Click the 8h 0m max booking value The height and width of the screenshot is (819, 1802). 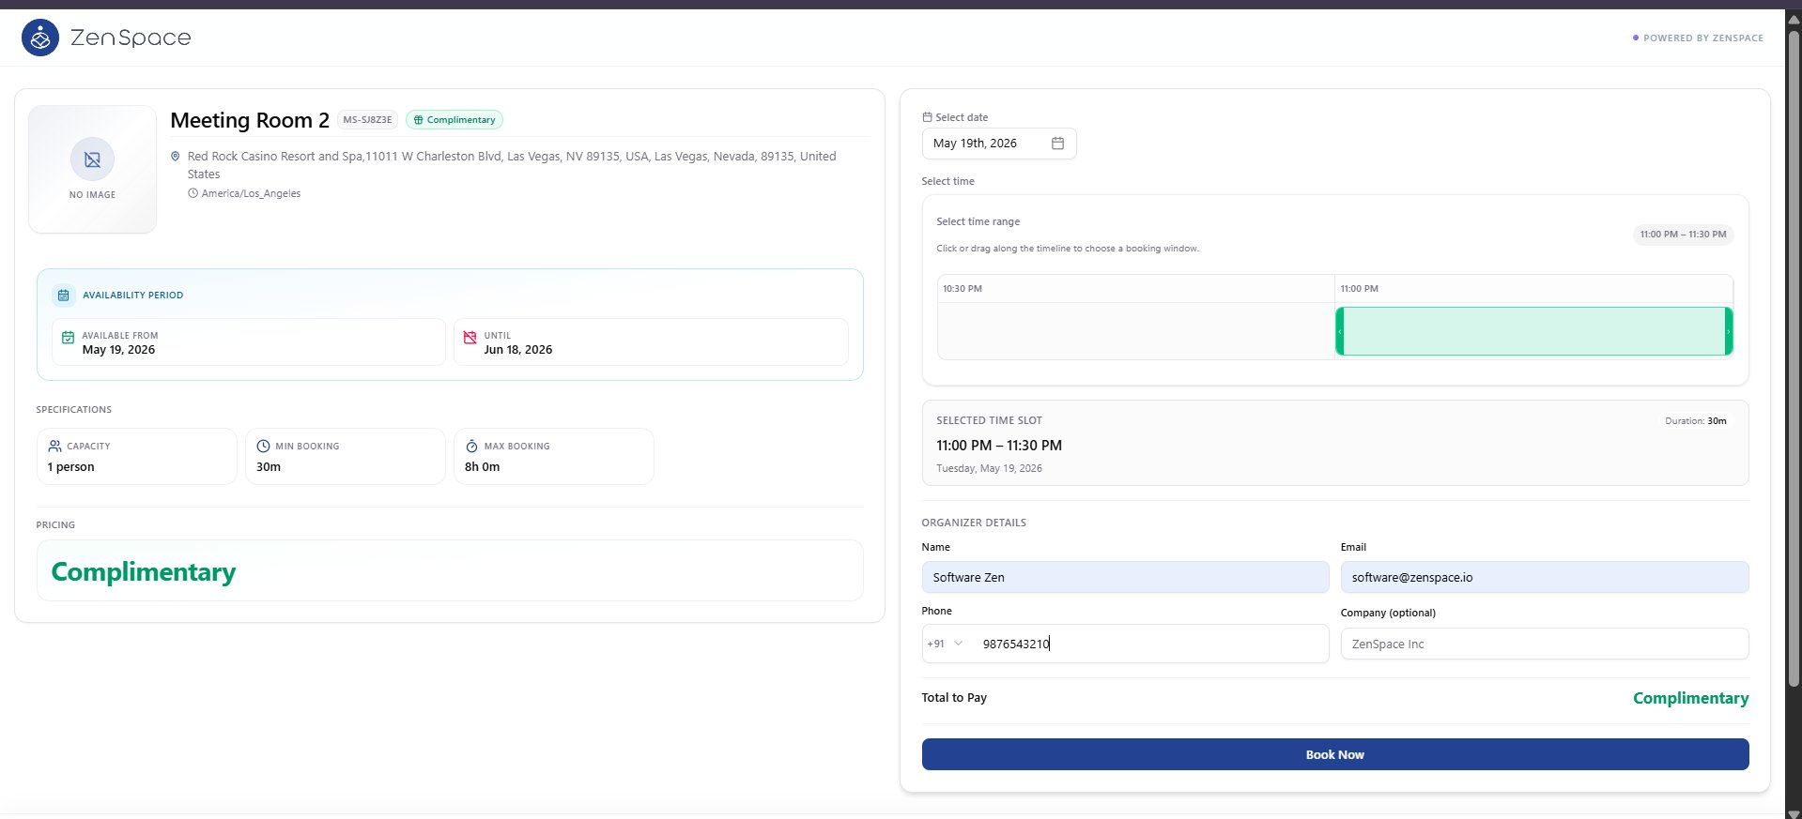point(482,467)
